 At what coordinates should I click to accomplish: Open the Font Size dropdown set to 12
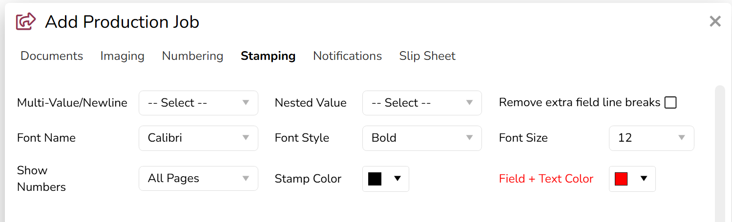[651, 138]
